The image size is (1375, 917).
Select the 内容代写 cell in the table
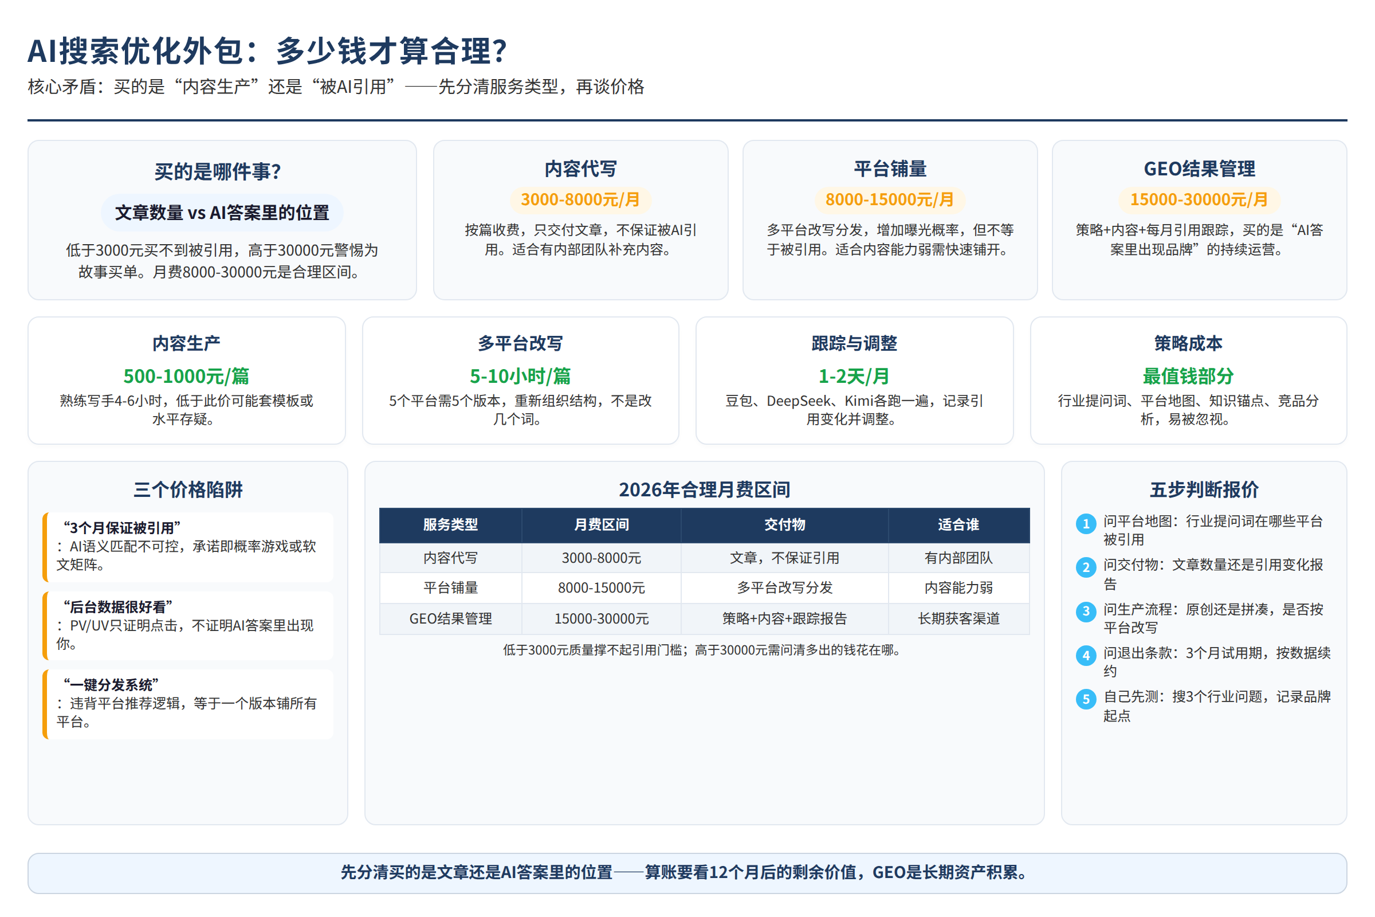[451, 558]
